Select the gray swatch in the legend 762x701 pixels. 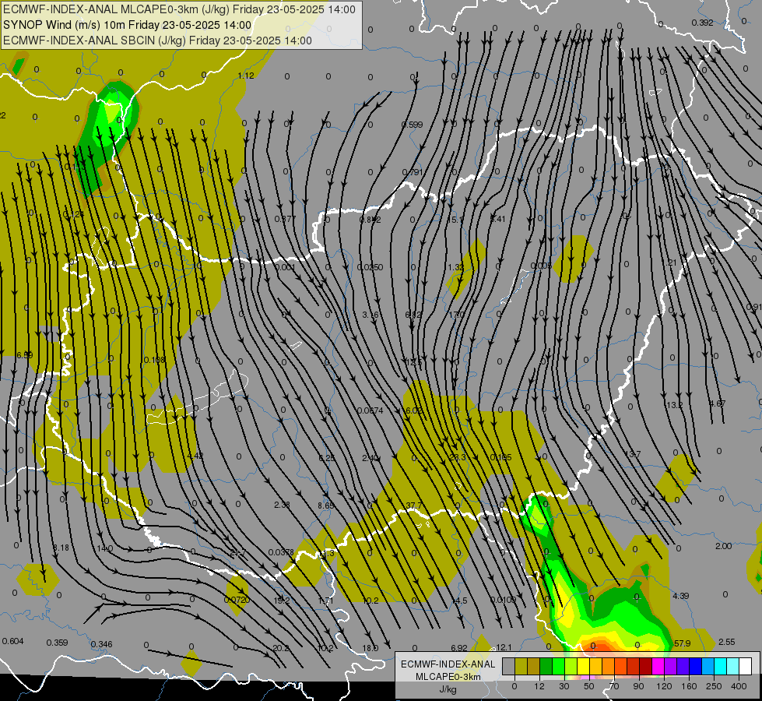[x=509, y=666]
